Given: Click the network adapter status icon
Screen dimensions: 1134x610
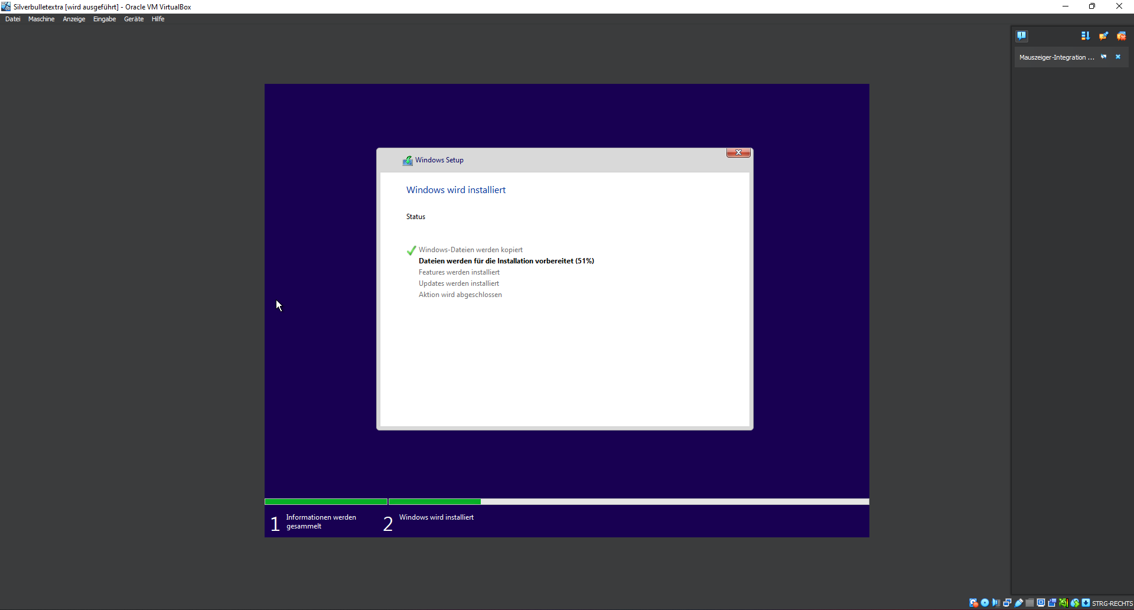Looking at the screenshot, I should pyautogui.click(x=1007, y=603).
